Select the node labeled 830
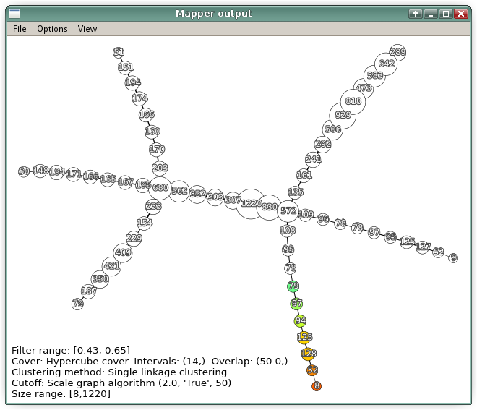The image size is (477, 410). [x=269, y=208]
